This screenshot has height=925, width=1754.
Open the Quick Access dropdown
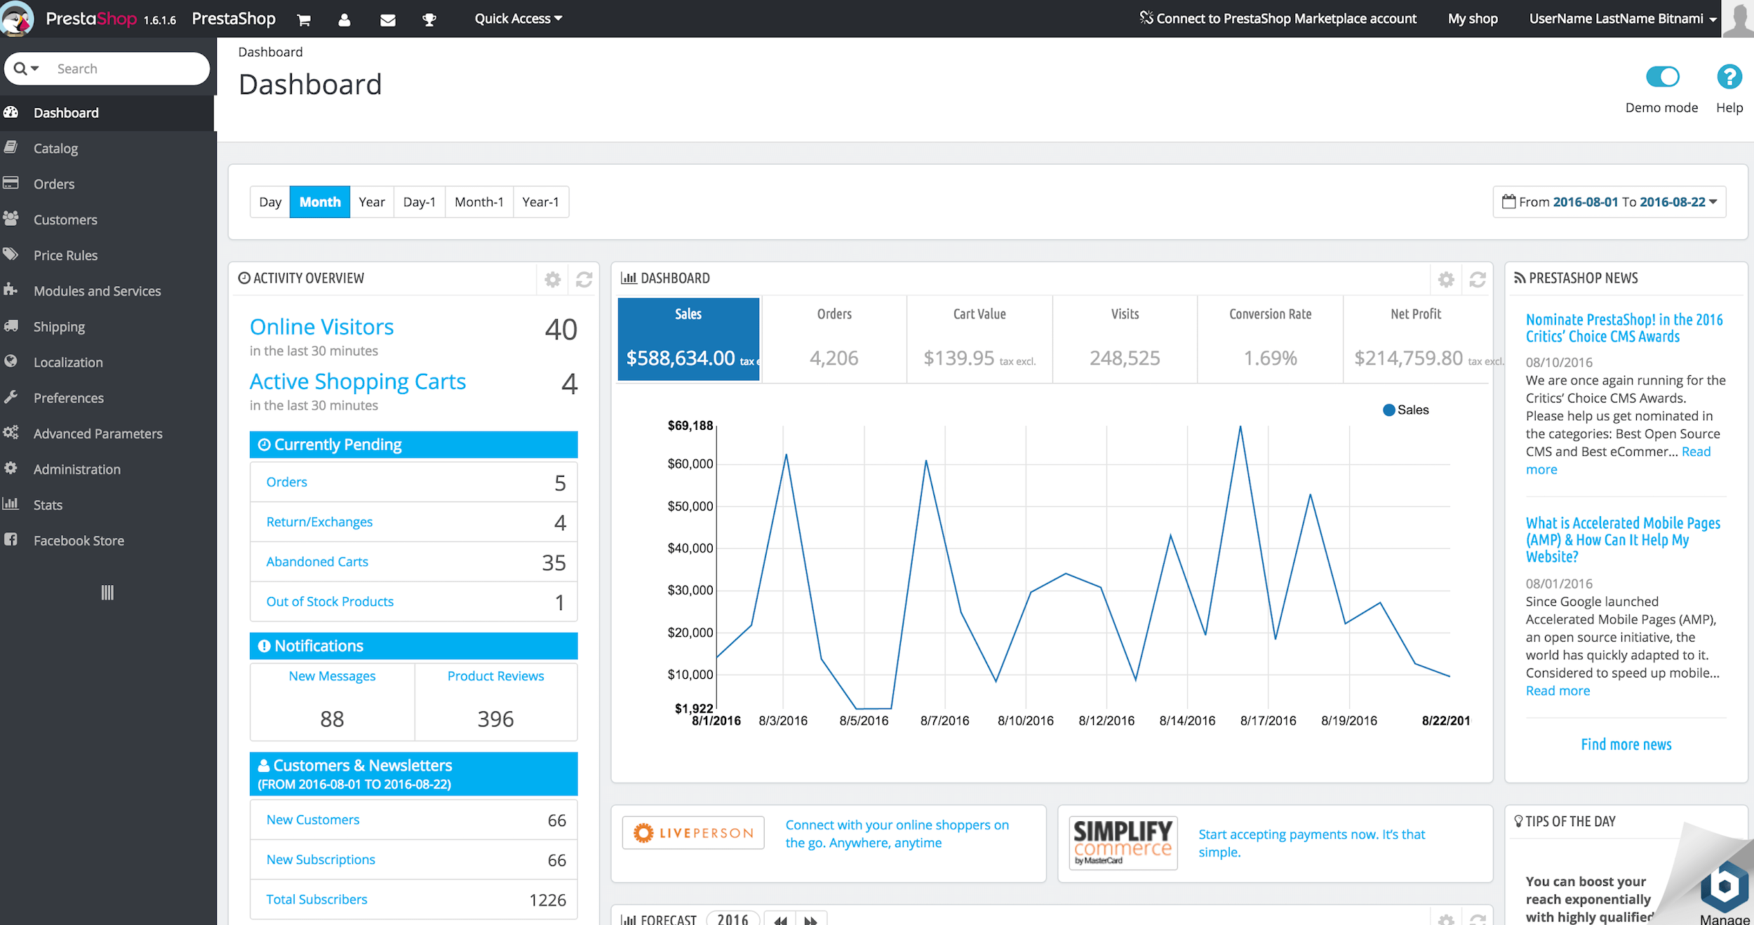click(518, 18)
